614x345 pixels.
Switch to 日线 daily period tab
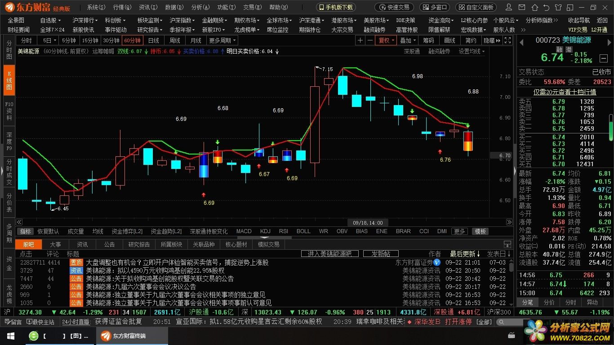(x=153, y=40)
